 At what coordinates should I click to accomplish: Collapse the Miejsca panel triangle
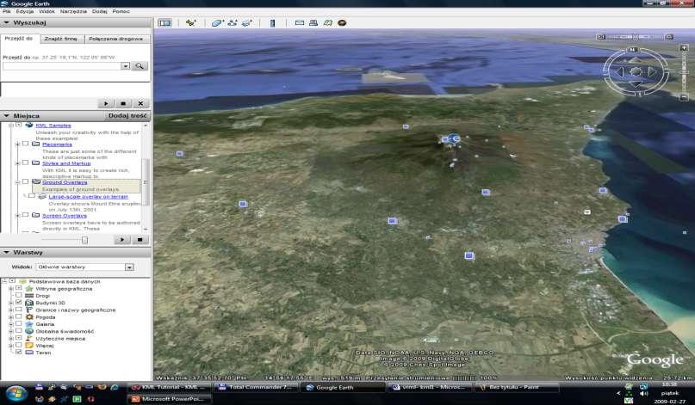6,115
